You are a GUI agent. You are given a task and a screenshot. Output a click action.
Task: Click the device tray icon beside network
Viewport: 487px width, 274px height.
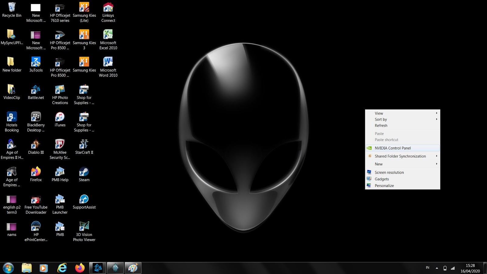(445, 268)
